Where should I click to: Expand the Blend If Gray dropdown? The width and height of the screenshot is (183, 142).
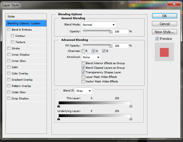(84, 91)
